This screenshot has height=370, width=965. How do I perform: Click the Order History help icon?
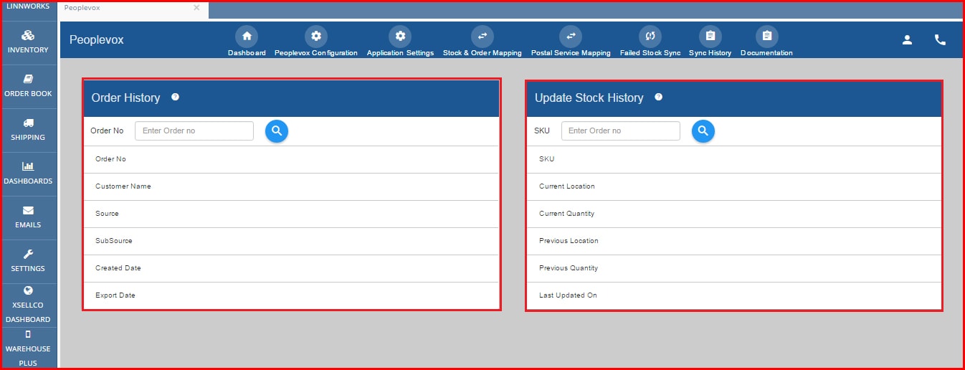175,97
